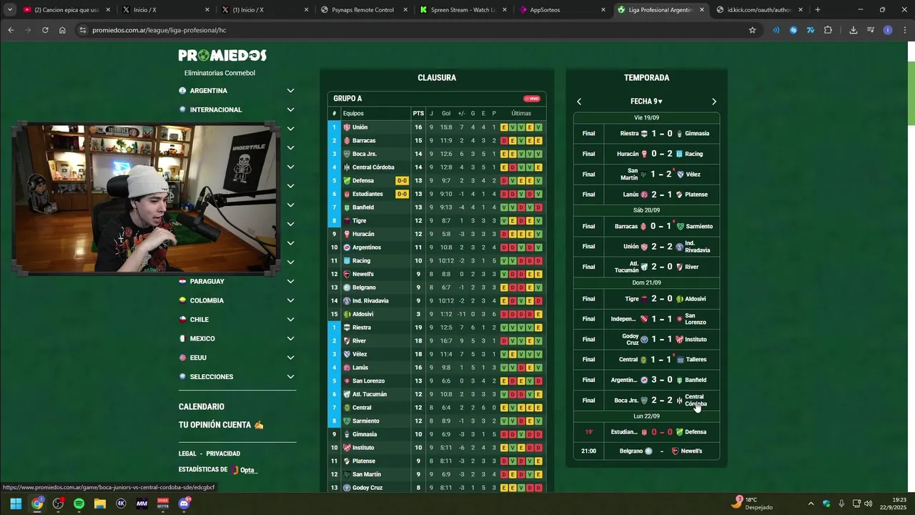The width and height of the screenshot is (915, 515).
Task: Click the Promiedos logo
Action: tap(222, 56)
